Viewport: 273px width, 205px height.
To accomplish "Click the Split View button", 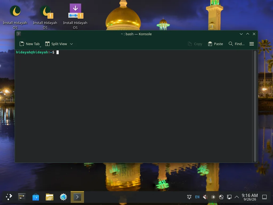I will tap(56, 44).
